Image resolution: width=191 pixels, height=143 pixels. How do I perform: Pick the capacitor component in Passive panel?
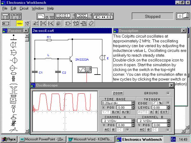pos(13,79)
